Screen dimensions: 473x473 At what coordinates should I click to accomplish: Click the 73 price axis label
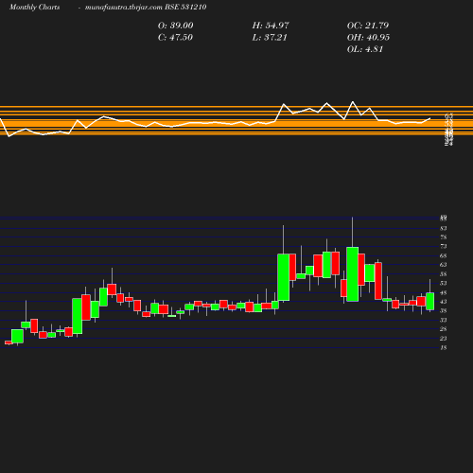coord(444,246)
